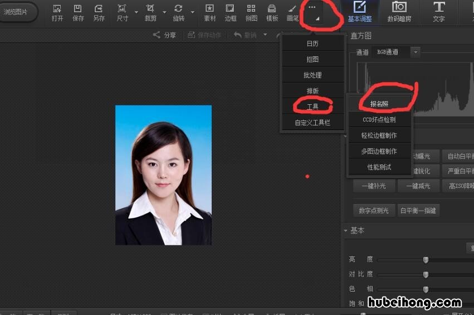Open the 边框 (Border) tool
Viewport: 474px width, 315px height.
coord(231,13)
